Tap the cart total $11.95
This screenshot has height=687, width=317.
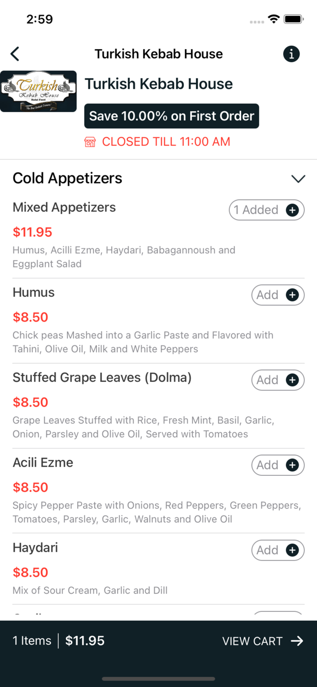coord(85,641)
